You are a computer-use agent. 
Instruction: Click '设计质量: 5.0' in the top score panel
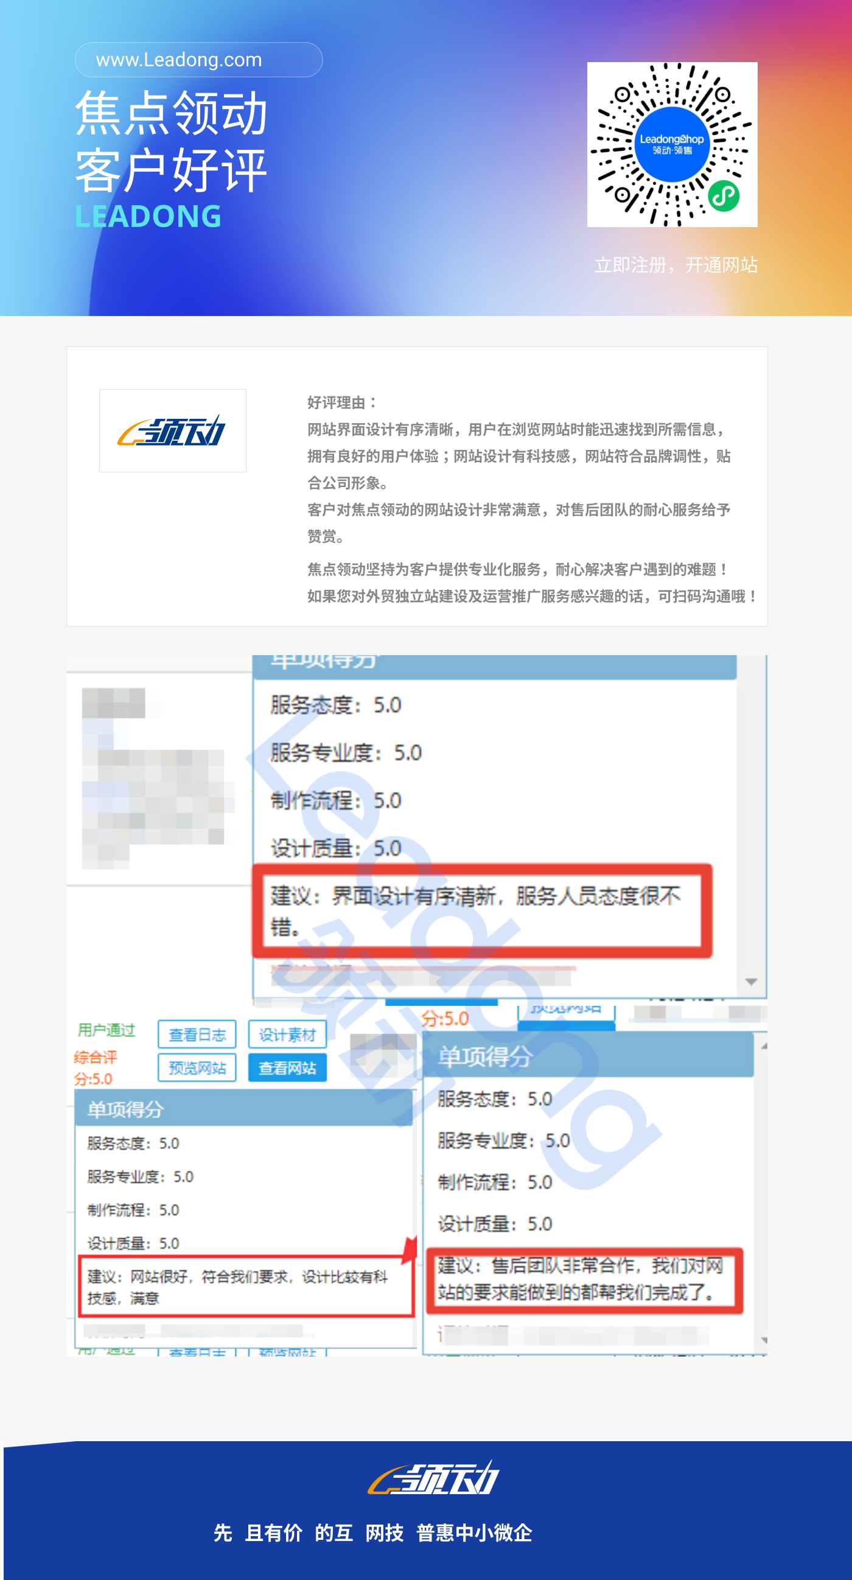336,848
